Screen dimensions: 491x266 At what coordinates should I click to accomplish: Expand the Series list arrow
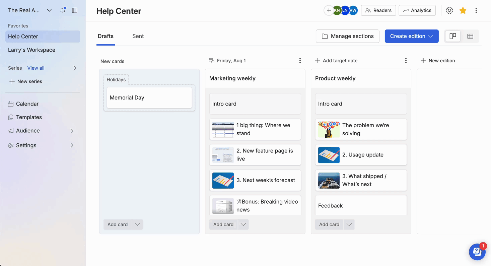(75, 68)
